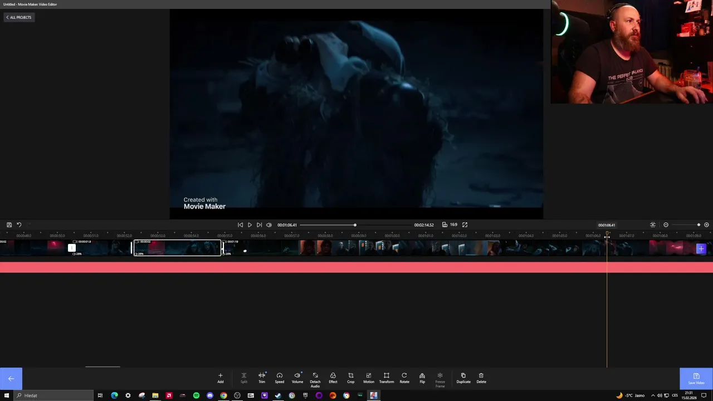The width and height of the screenshot is (713, 401).
Task: Click the white transition marker between clips
Action: tap(72, 248)
